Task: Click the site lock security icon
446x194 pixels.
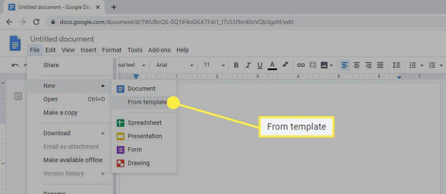Action: click(53, 22)
